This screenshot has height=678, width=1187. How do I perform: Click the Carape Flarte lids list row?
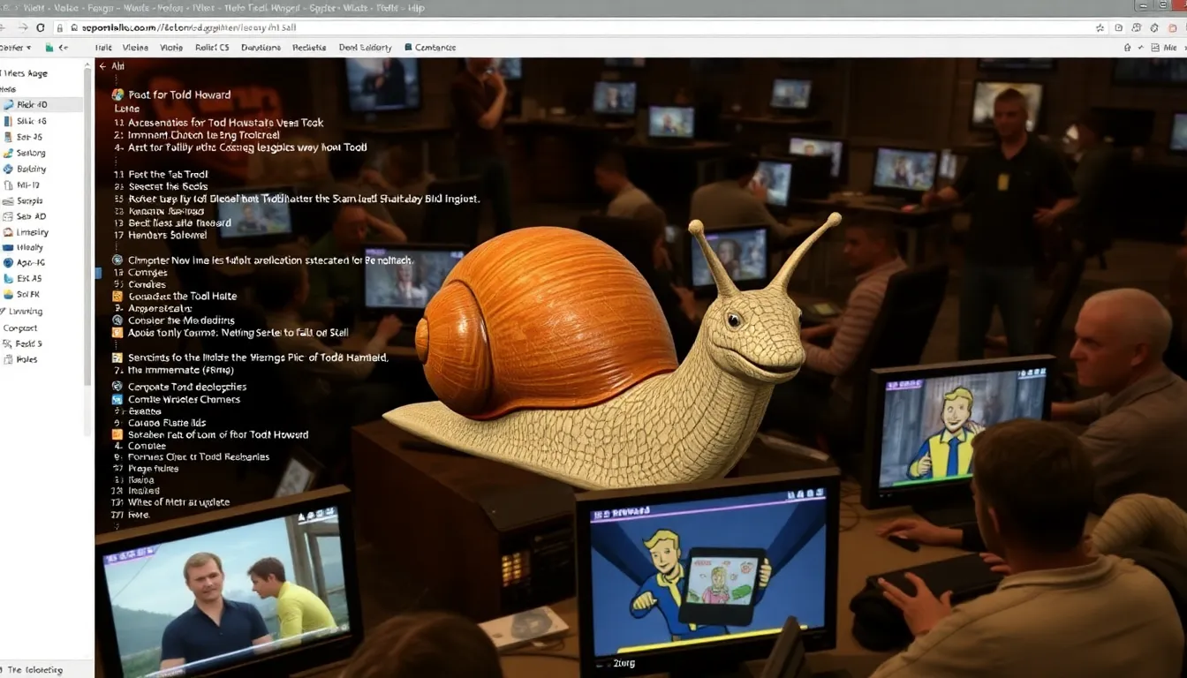tap(167, 423)
